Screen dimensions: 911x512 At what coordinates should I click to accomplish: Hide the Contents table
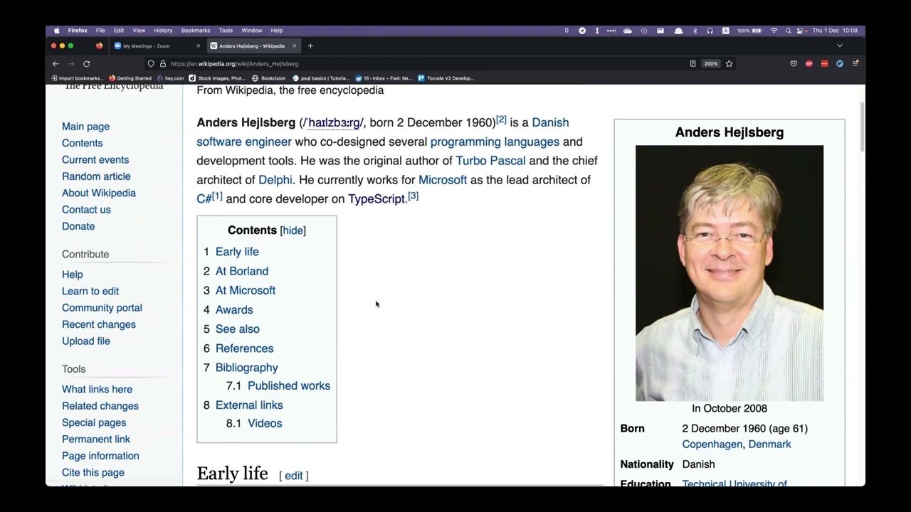(x=293, y=230)
